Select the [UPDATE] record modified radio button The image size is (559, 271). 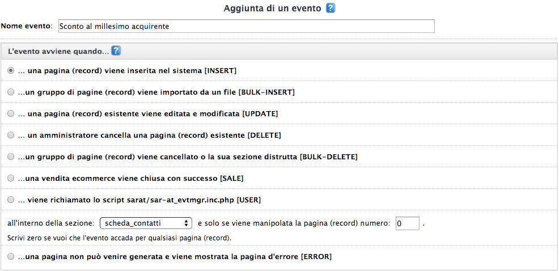[x=11, y=113]
